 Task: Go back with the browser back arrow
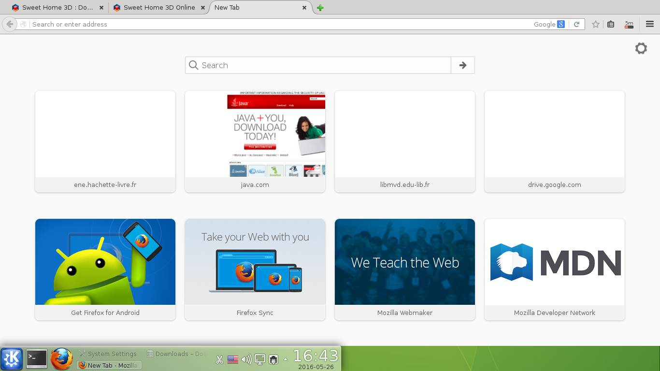9,24
